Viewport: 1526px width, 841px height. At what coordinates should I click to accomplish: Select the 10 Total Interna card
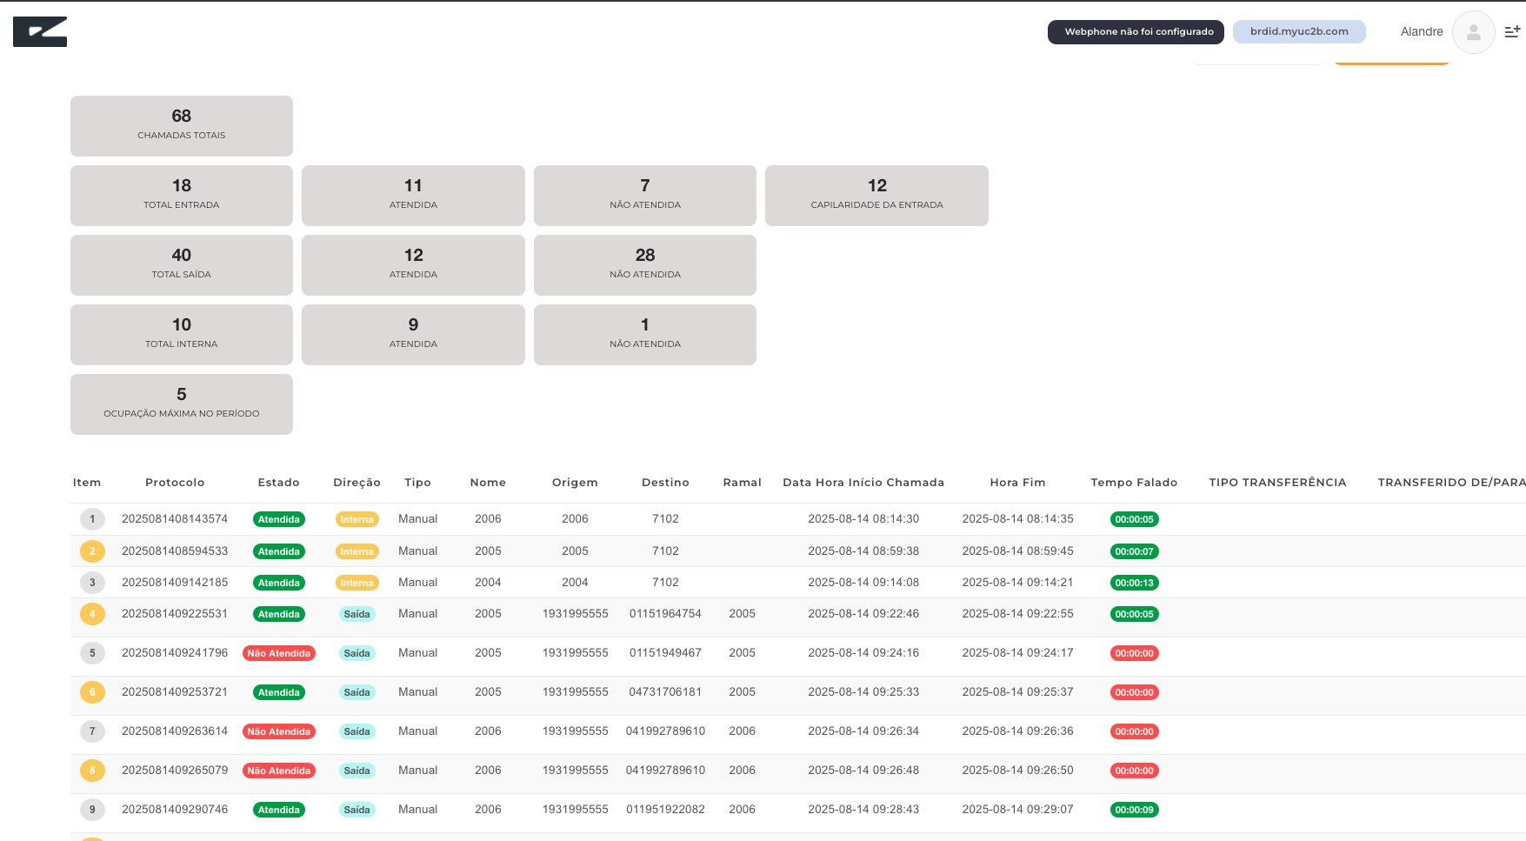[182, 335]
